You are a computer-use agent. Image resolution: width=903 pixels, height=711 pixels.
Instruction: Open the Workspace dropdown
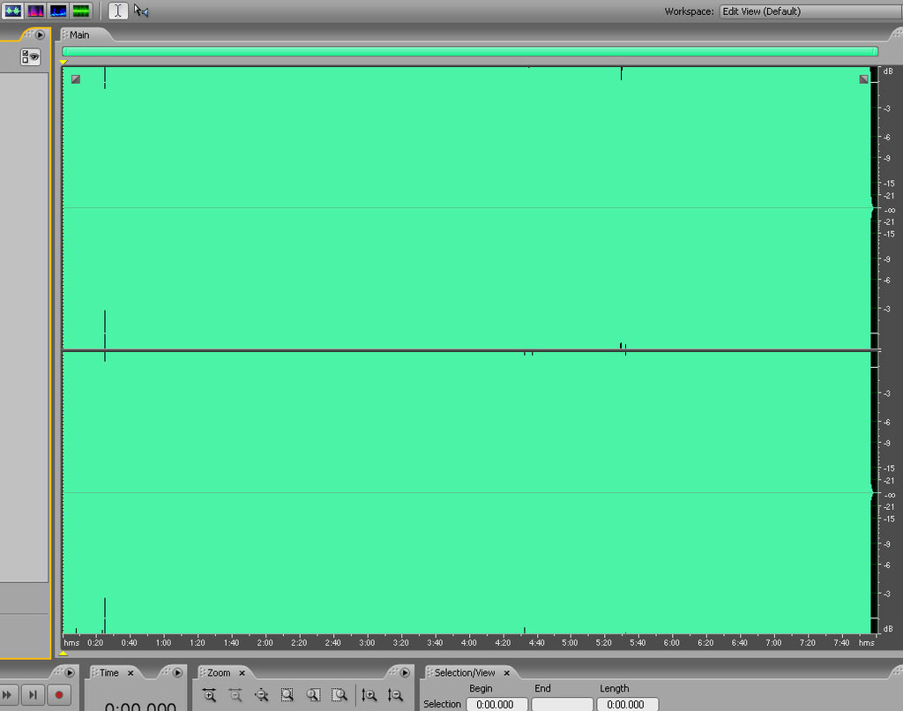(x=811, y=11)
